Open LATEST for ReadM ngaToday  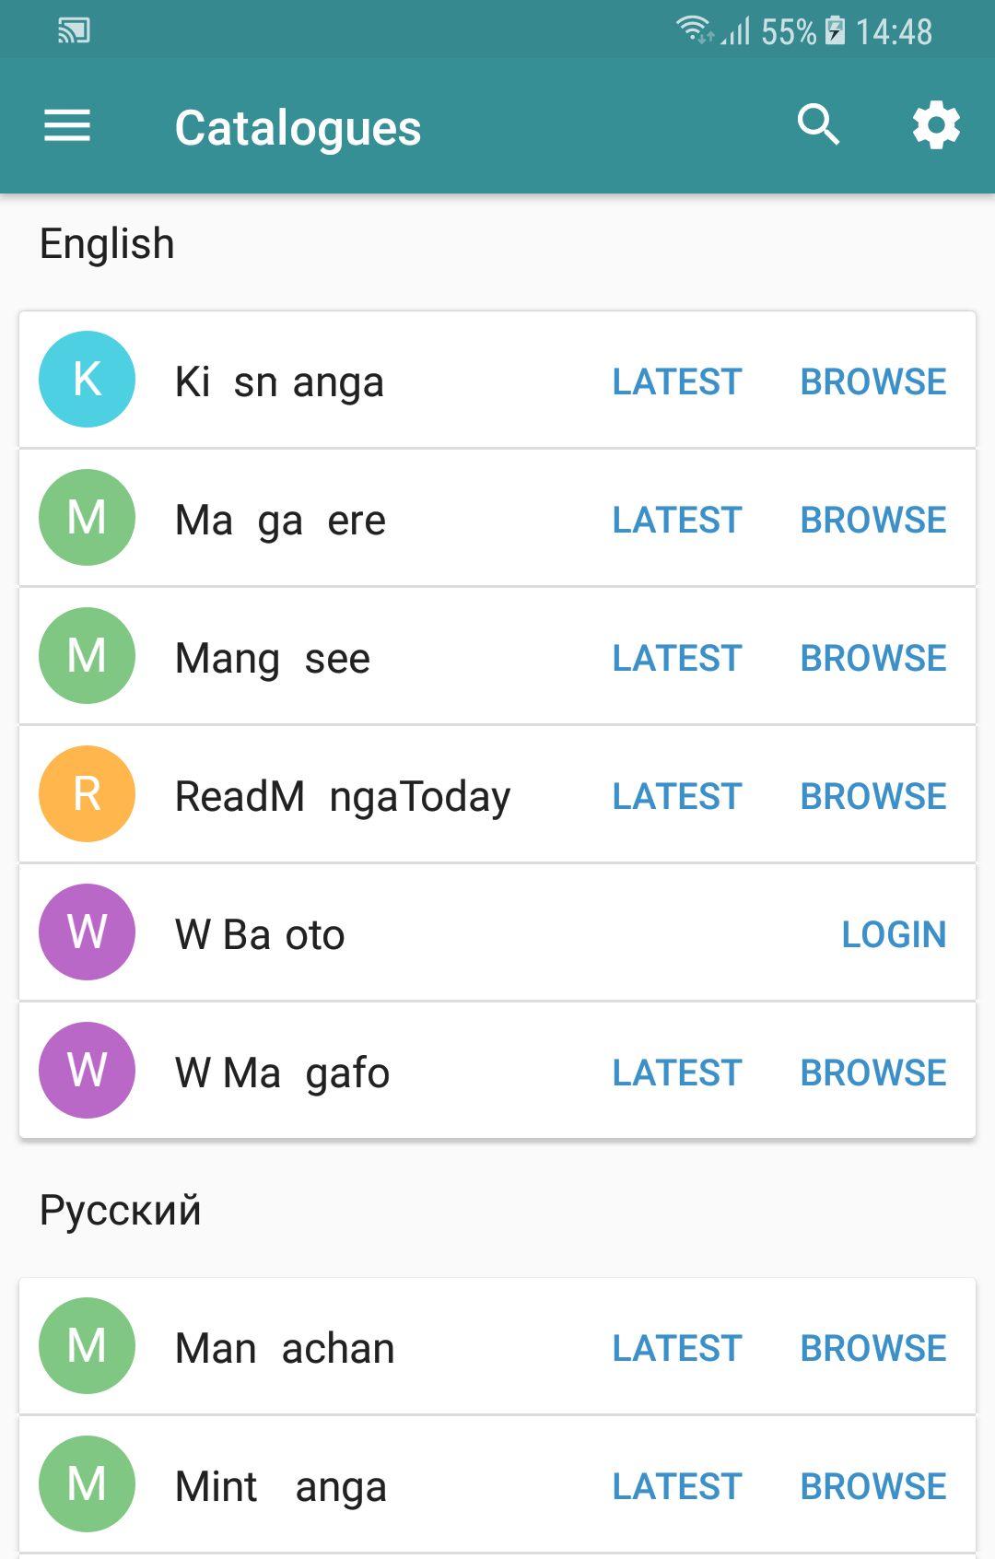click(677, 796)
